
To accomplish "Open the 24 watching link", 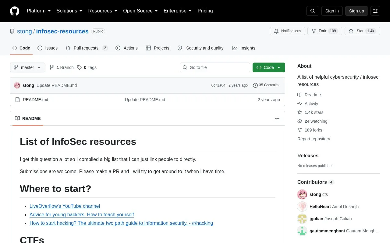I will click(x=312, y=121).
